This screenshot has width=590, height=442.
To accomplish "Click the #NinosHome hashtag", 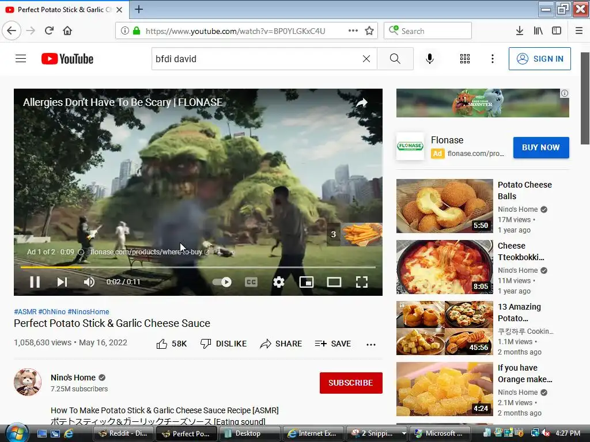I will coord(88,311).
